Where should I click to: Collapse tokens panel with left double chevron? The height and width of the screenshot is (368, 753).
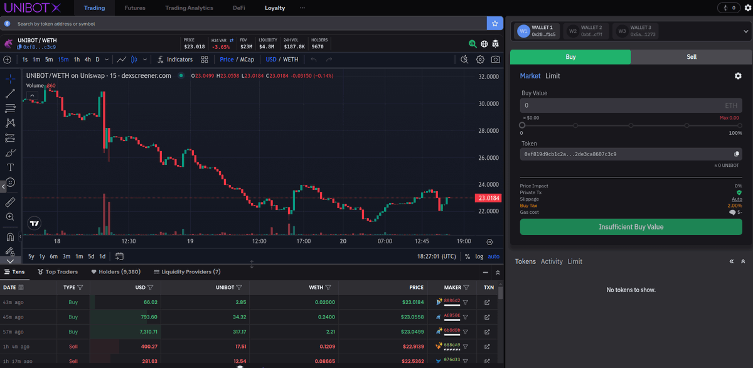tap(731, 261)
